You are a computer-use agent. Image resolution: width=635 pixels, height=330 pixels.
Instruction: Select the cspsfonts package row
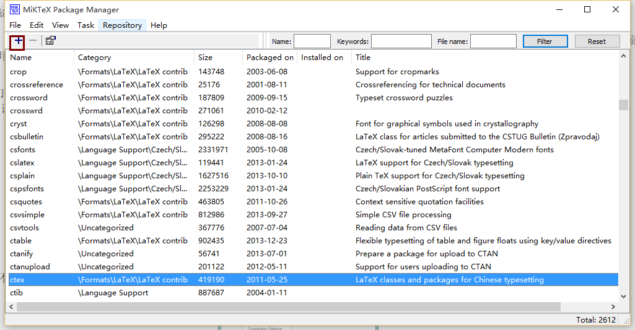tap(313, 189)
